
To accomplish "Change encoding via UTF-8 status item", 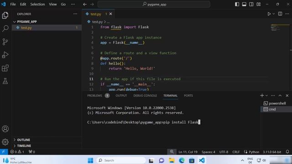I will [224, 152].
